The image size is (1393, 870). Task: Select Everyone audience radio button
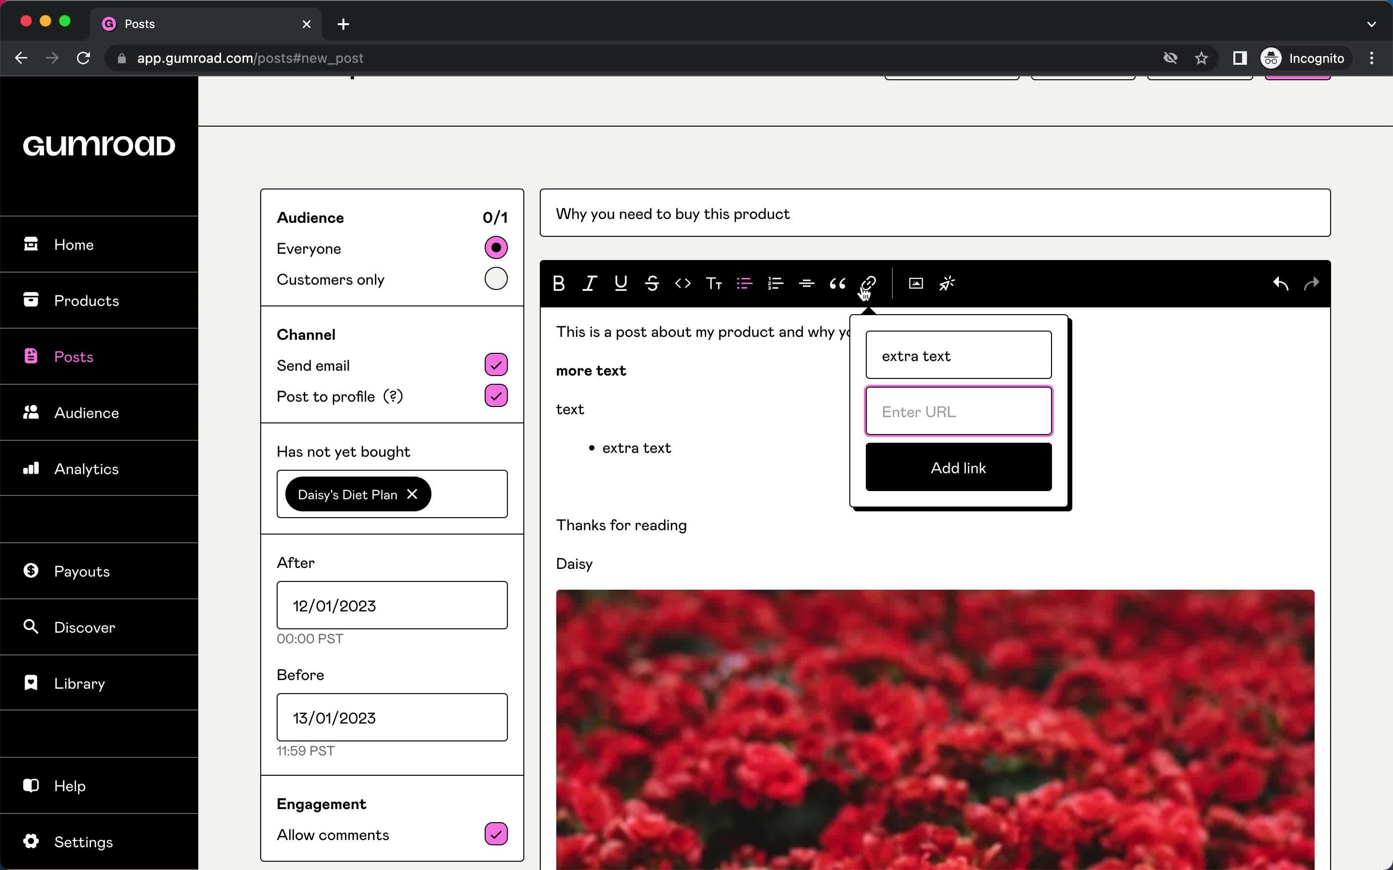[496, 247]
